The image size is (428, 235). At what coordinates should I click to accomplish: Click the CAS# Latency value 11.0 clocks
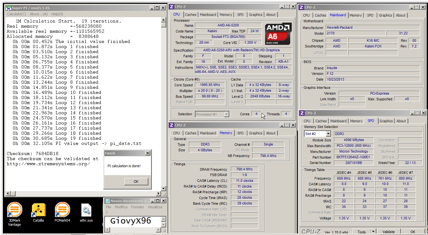tap(245, 181)
